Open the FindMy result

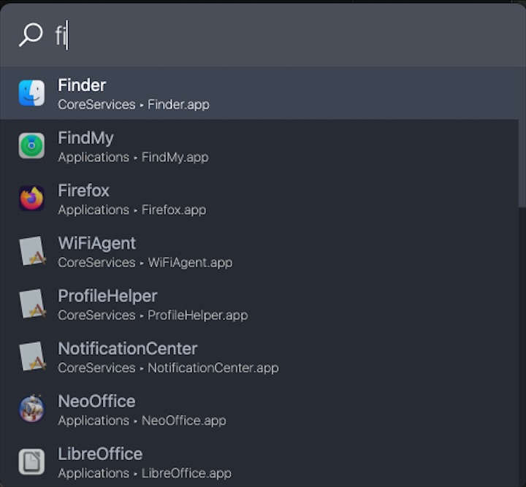(85, 138)
